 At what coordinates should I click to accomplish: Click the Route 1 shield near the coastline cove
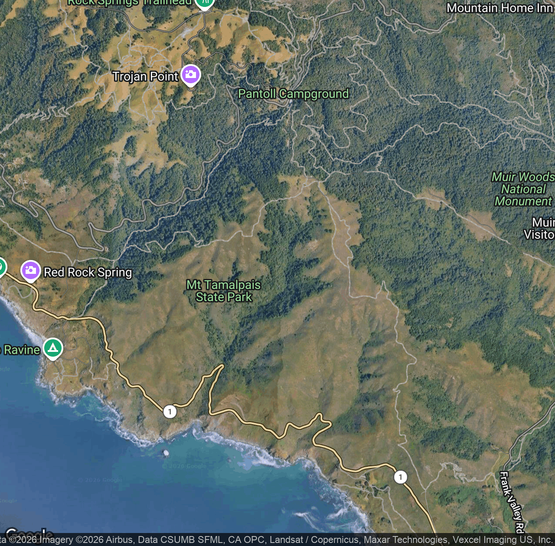170,411
